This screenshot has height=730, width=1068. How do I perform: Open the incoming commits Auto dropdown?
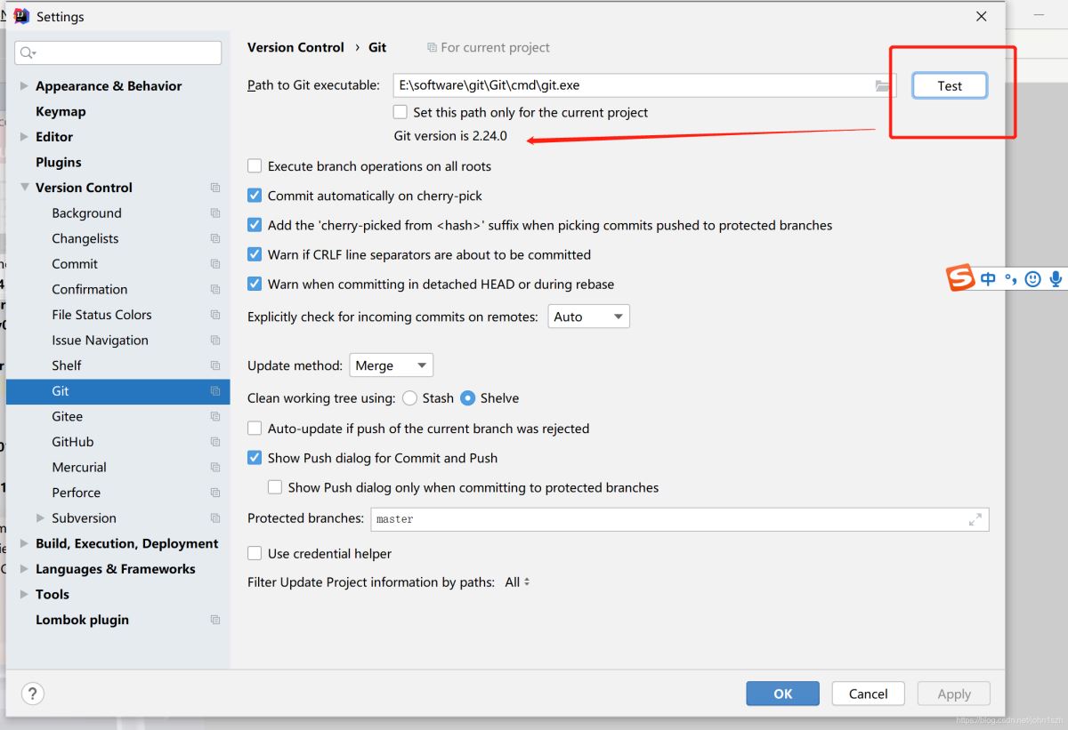588,317
